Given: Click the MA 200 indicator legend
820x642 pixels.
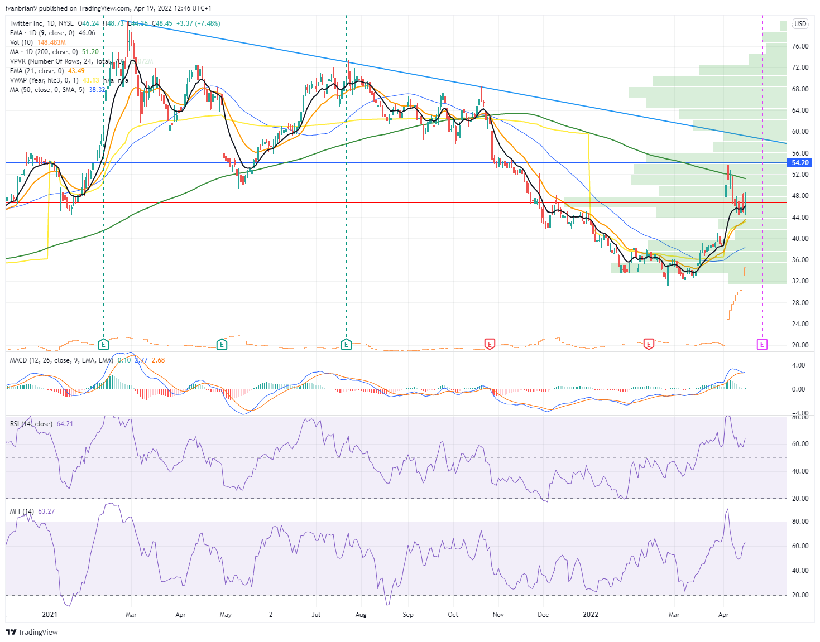Looking at the screenshot, I should 54,52.
